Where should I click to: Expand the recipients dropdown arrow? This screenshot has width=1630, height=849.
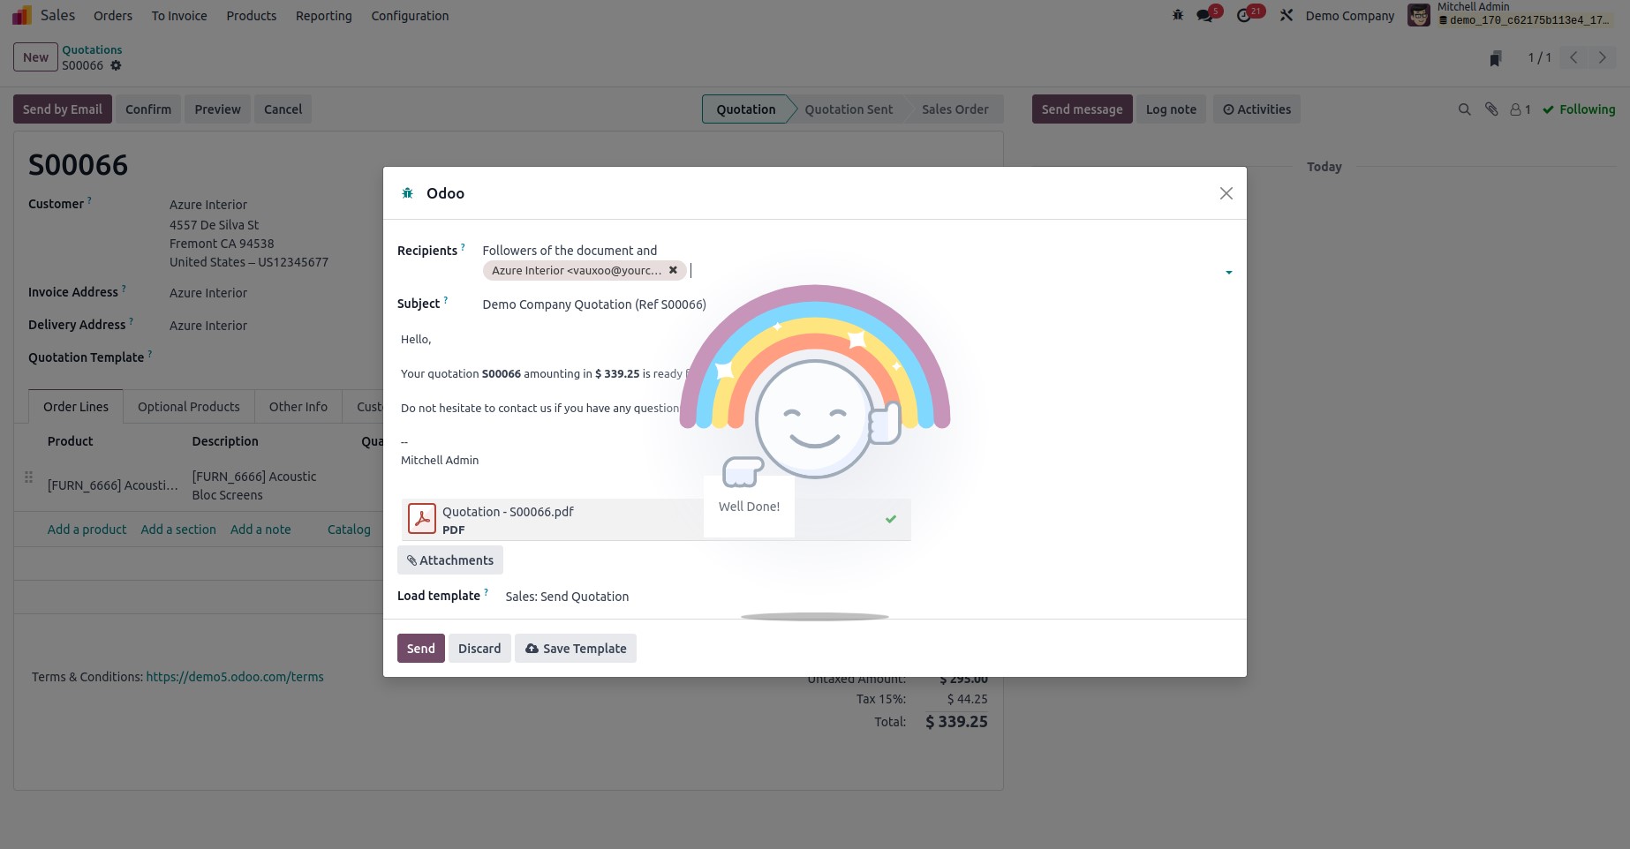click(x=1228, y=272)
